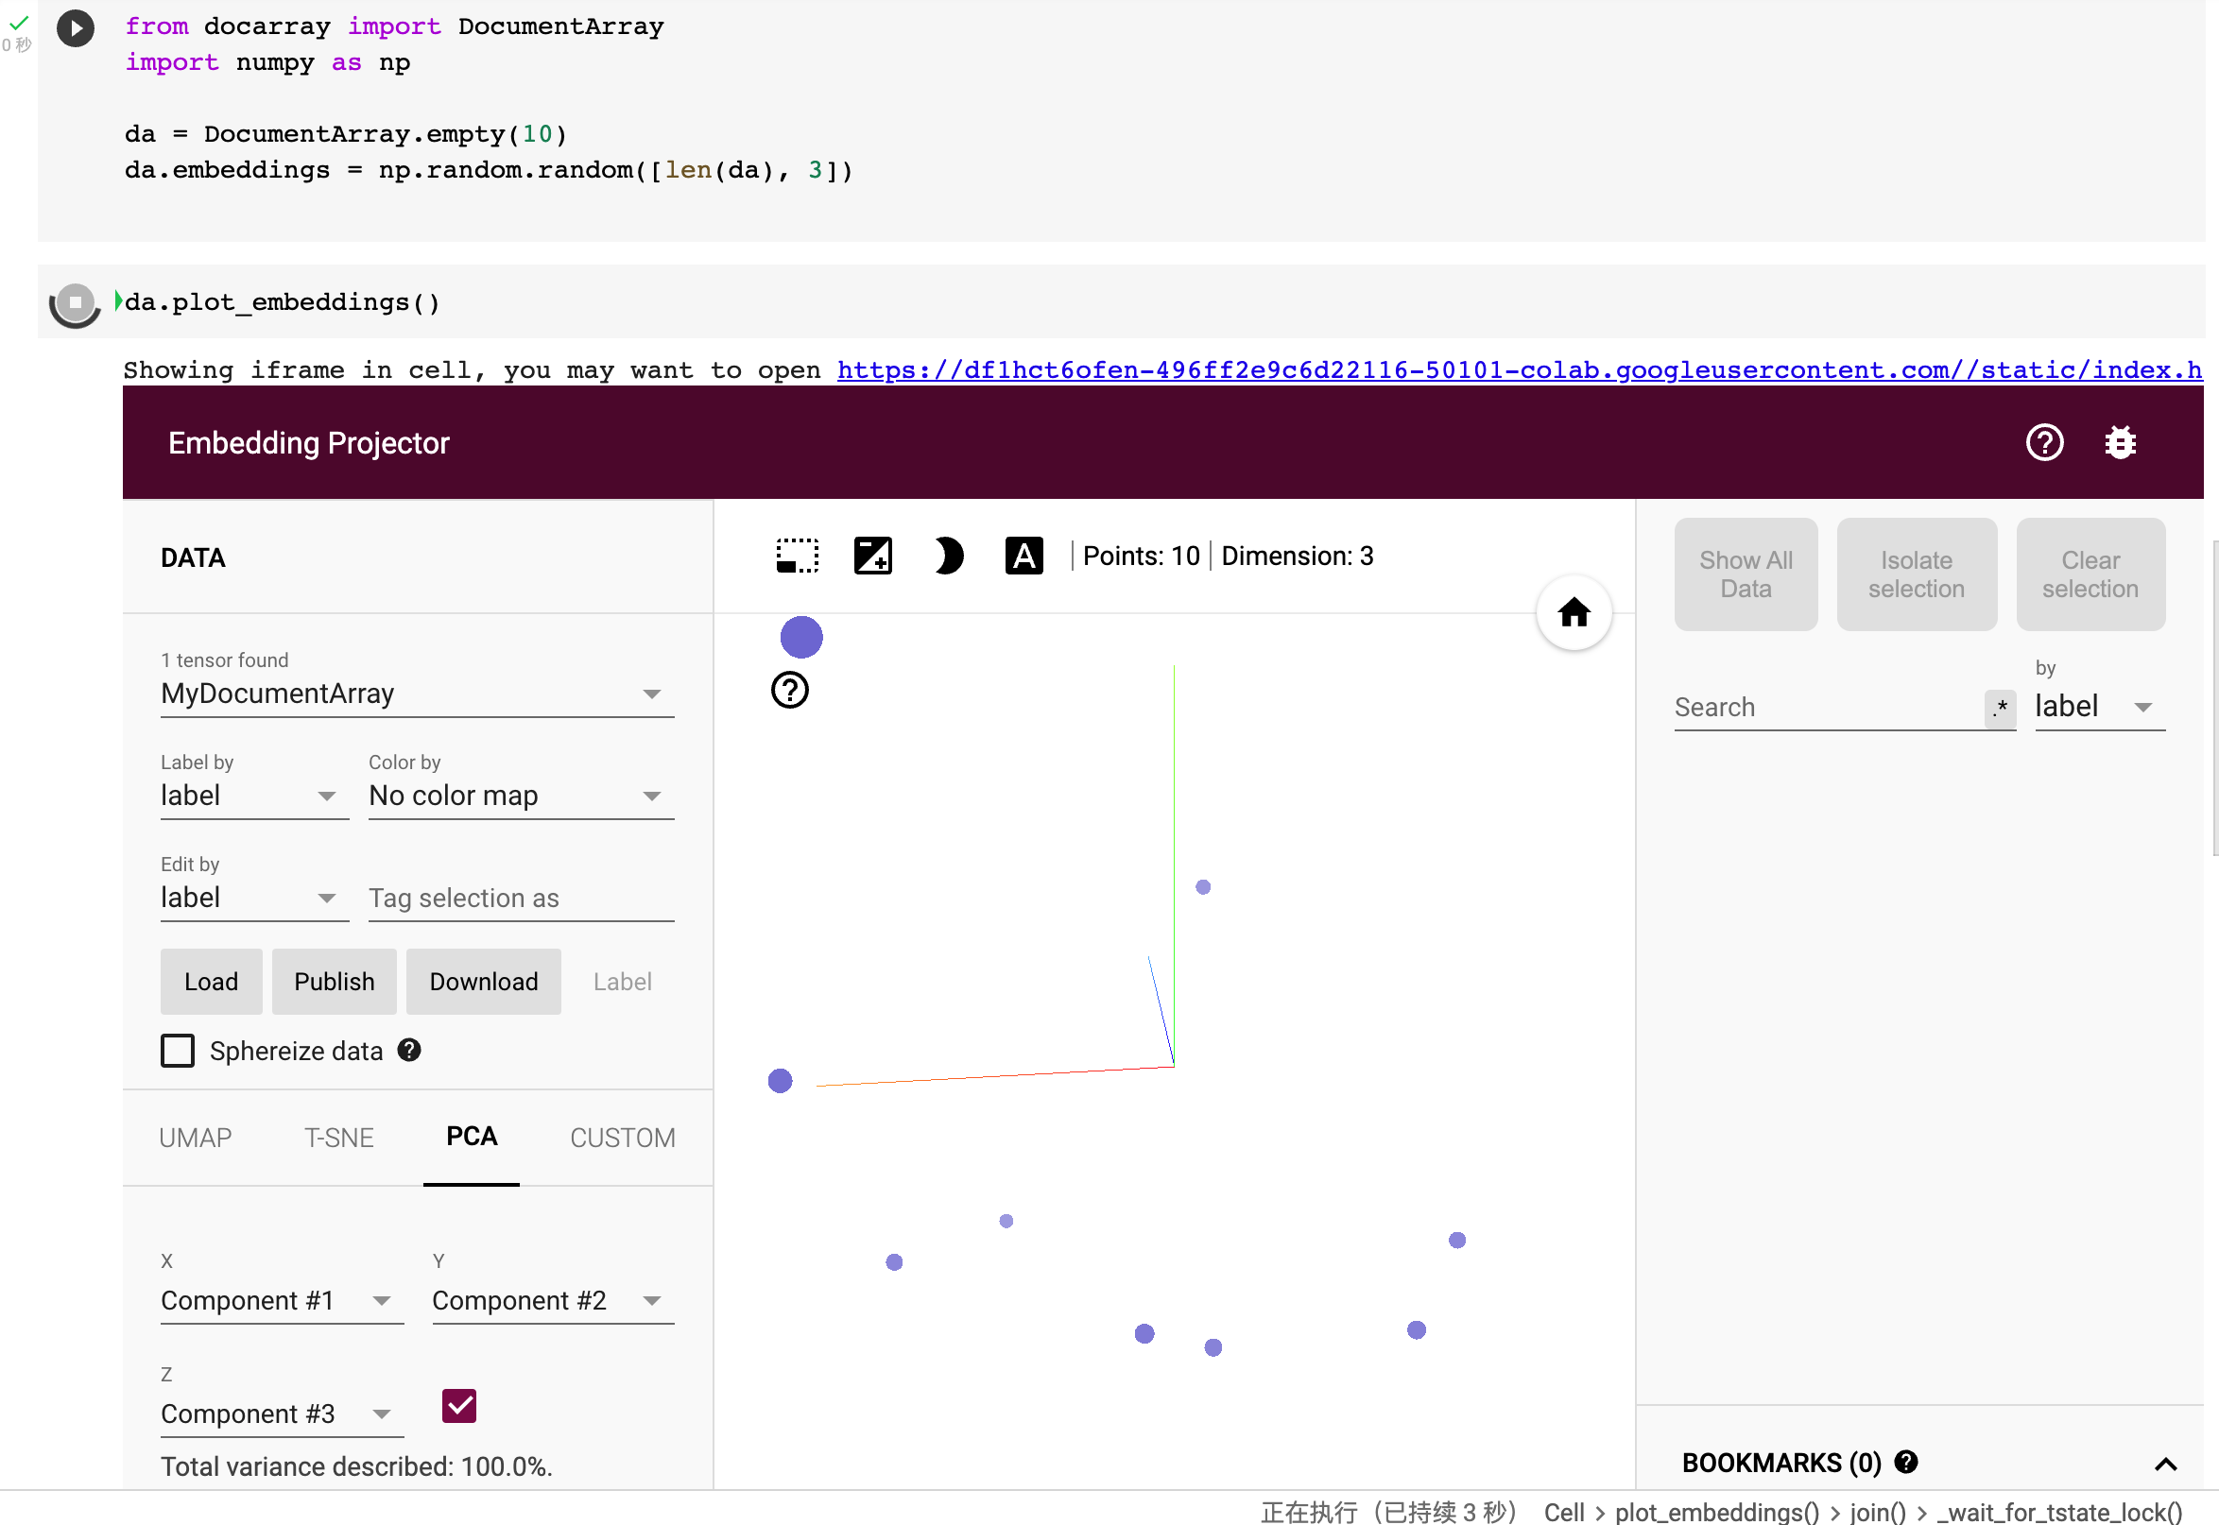
Task: Click help icon next to Sphereize data
Action: tap(409, 1051)
